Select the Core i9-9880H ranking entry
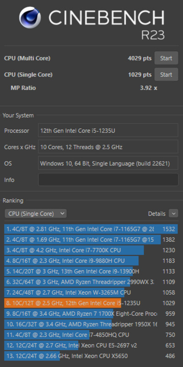This screenshot has height=367, width=183. pos(91,261)
